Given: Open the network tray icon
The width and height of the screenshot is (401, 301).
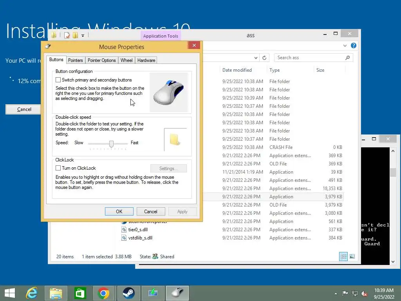Looking at the screenshot, I should pos(355,293).
